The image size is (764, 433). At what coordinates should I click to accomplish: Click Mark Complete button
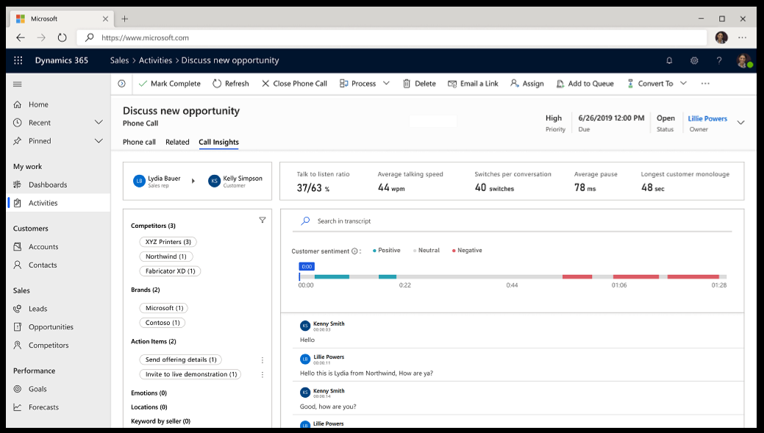click(x=169, y=84)
